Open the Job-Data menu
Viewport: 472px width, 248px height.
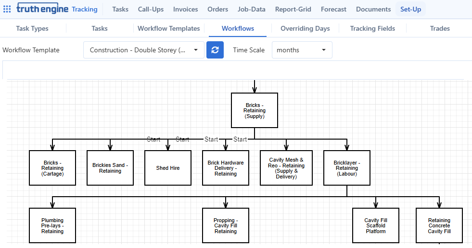click(251, 9)
